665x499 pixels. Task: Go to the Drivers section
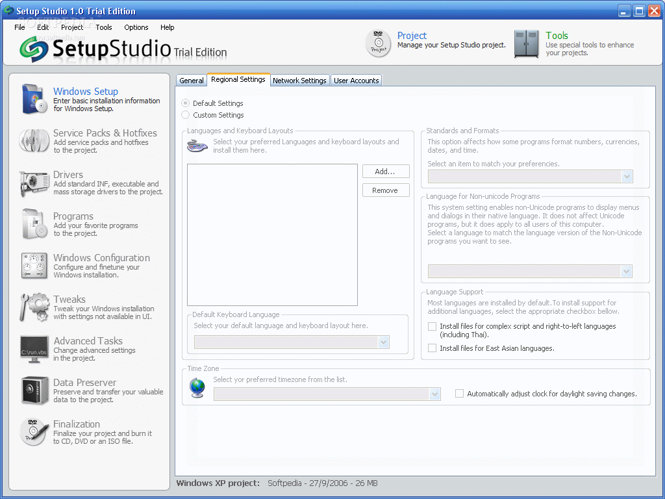click(68, 174)
